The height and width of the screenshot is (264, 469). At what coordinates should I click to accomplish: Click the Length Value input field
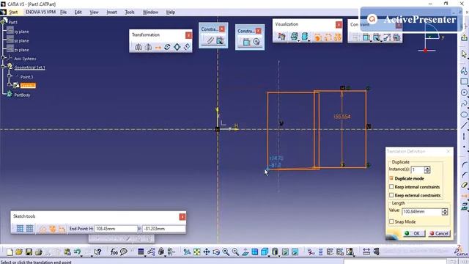click(x=421, y=212)
